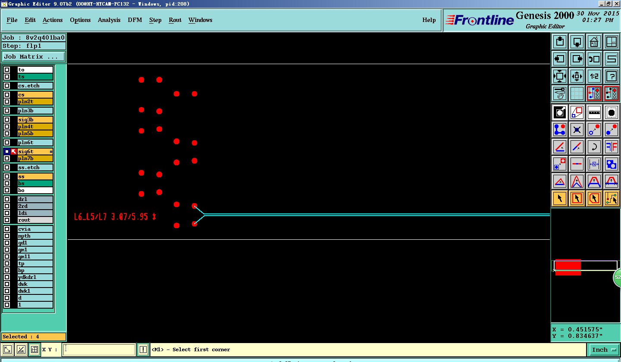The width and height of the screenshot is (621, 362).
Task: Click the black octagon feature select icon
Action: tap(612, 112)
